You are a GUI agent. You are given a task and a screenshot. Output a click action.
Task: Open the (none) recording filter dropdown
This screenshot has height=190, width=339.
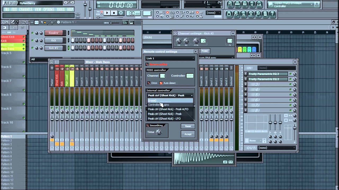(x=213, y=13)
